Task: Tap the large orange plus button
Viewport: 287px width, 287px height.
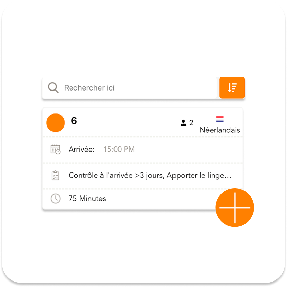Action: coord(235,207)
